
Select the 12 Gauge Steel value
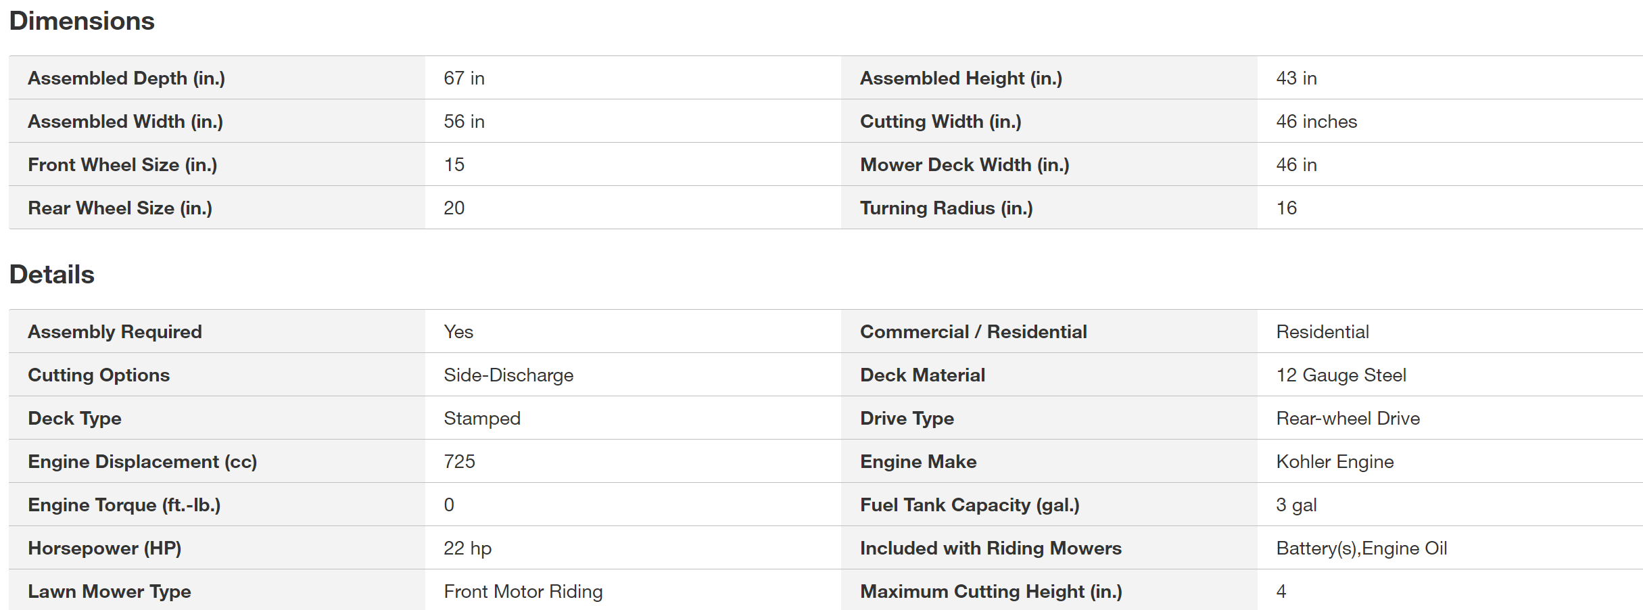1341,375
